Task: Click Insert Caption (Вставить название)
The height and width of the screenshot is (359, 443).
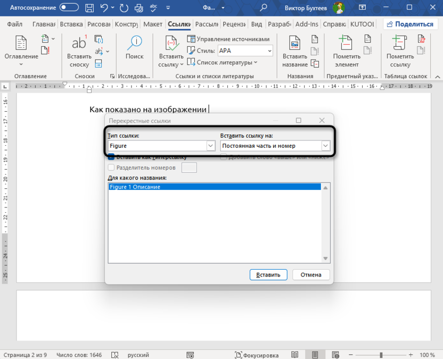Action: (x=294, y=52)
